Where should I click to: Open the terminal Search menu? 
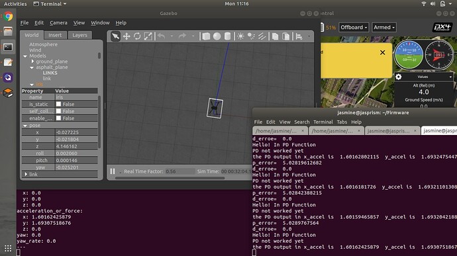coord(301,122)
